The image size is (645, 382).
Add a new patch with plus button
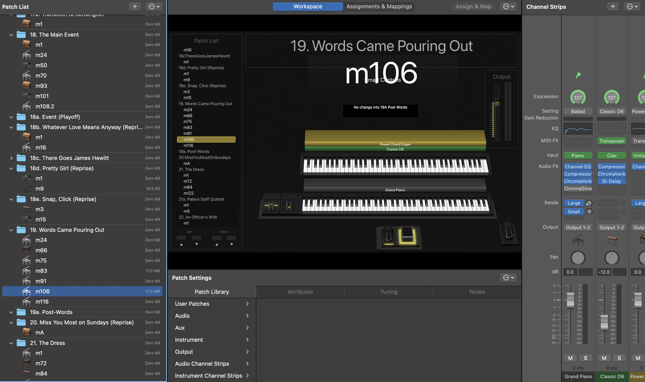pyautogui.click(x=135, y=6)
